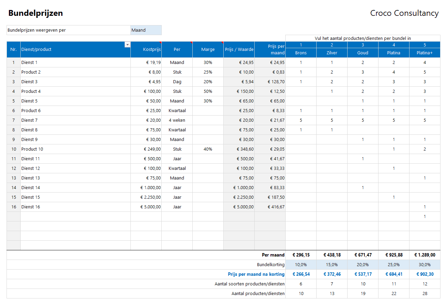
Task: Select the Product 10 cost price € 249,00
Action: click(146, 149)
